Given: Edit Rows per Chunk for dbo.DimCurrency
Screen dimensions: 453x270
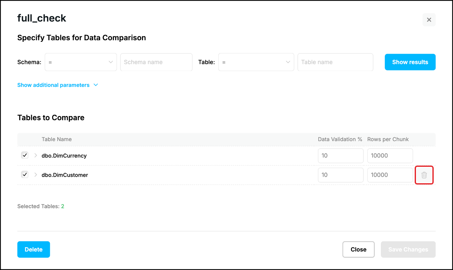Looking at the screenshot, I should click(x=390, y=156).
